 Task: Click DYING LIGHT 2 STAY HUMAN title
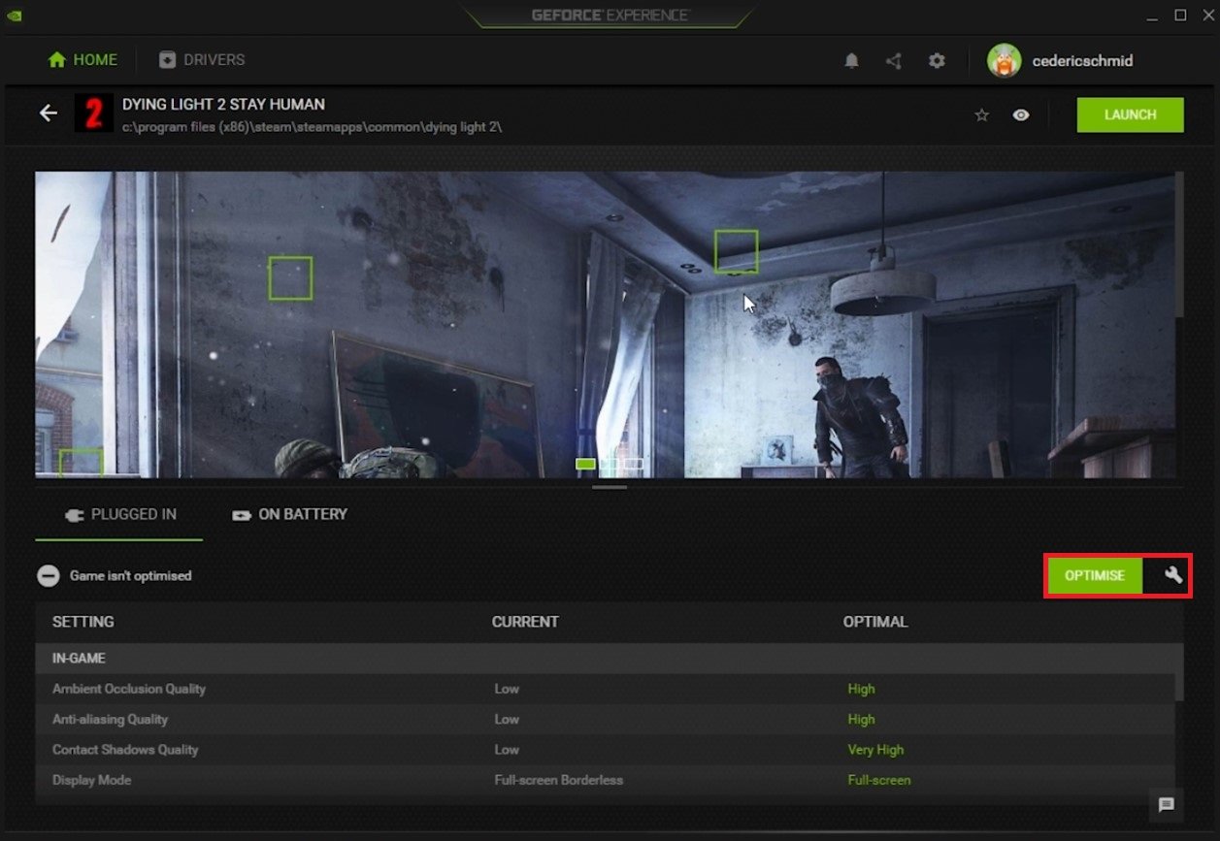[223, 104]
